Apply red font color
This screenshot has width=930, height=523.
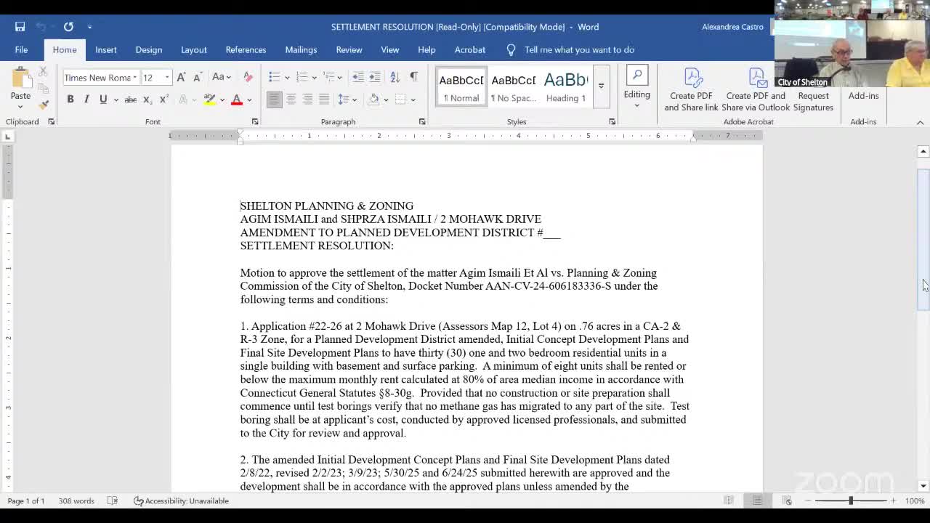236,100
